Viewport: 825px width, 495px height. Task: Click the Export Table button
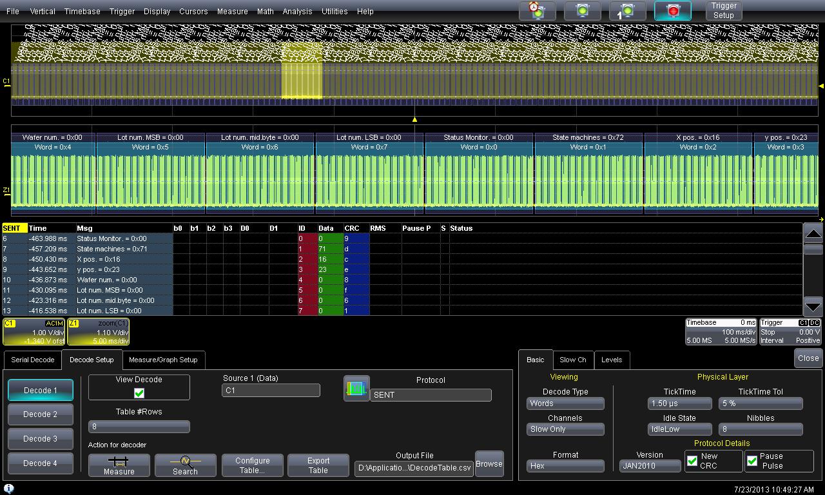[x=318, y=465]
